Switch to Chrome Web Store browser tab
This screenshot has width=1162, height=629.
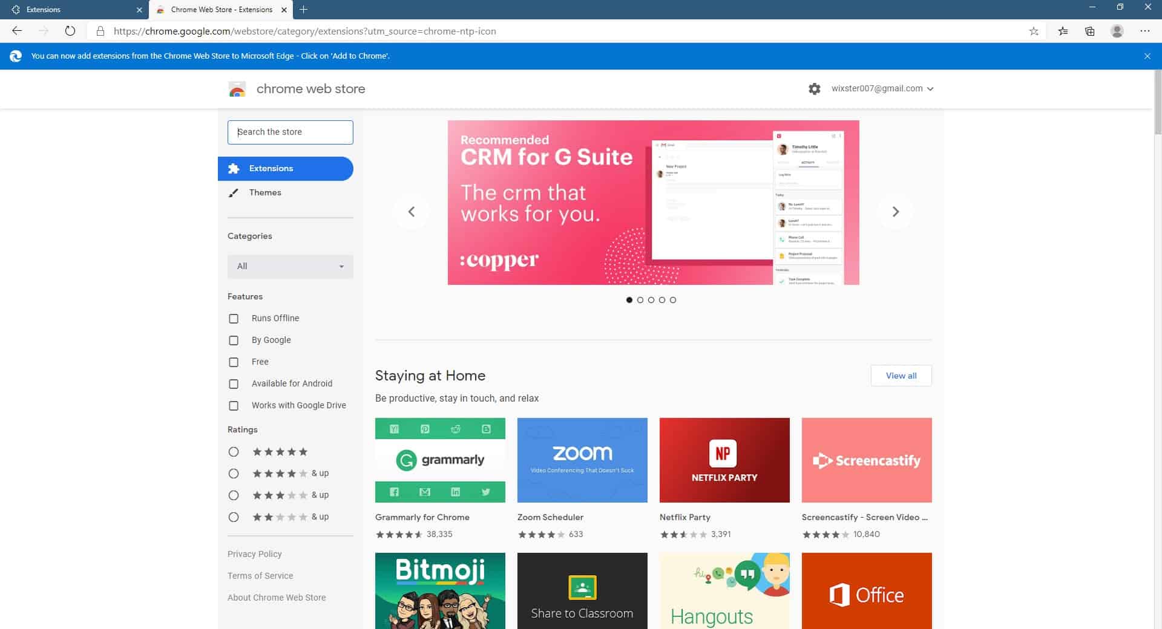(221, 10)
